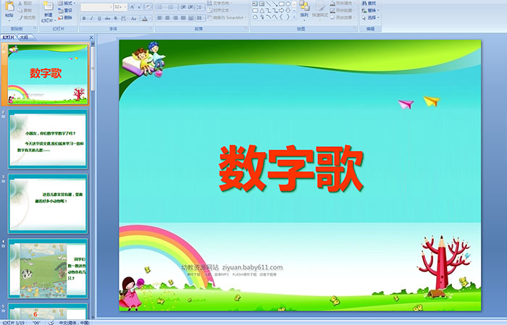
Task: Select the Right Arrow block shape
Action: point(281,10)
